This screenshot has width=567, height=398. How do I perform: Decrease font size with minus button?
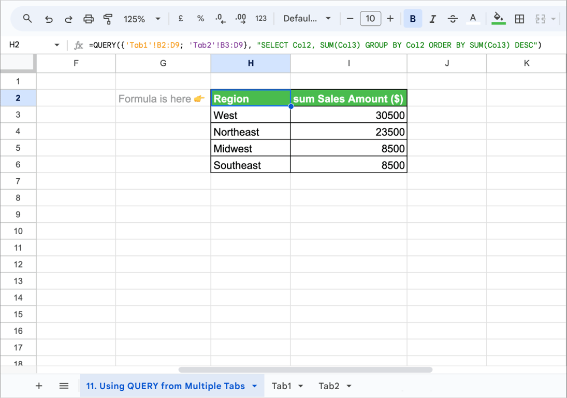point(350,19)
